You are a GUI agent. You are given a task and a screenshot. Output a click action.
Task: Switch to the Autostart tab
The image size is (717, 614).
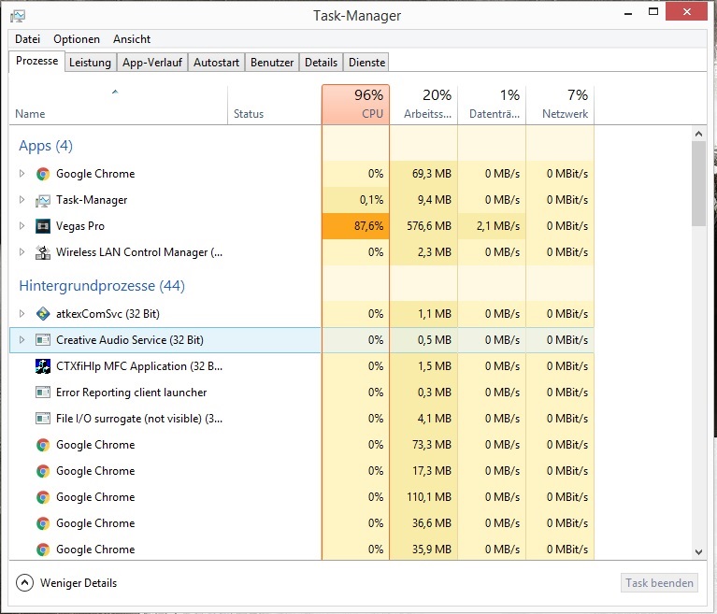pyautogui.click(x=216, y=63)
